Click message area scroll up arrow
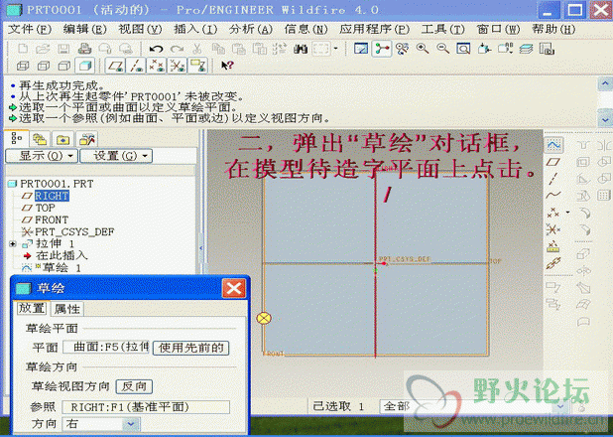The width and height of the screenshot is (613, 437). point(605,83)
